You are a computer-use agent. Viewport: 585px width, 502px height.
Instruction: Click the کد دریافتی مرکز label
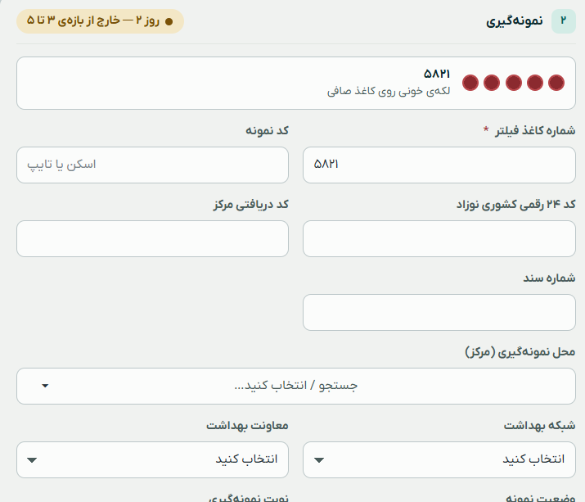250,204
